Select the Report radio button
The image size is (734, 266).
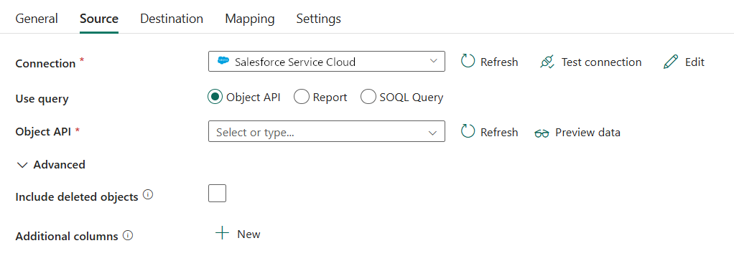click(302, 98)
